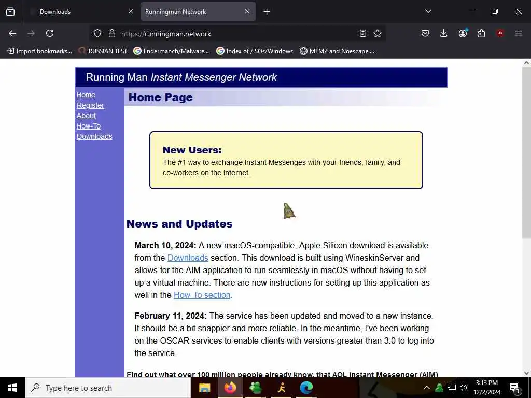Open the Firefox account menu
This screenshot has width=531, height=398.
(x=463, y=33)
